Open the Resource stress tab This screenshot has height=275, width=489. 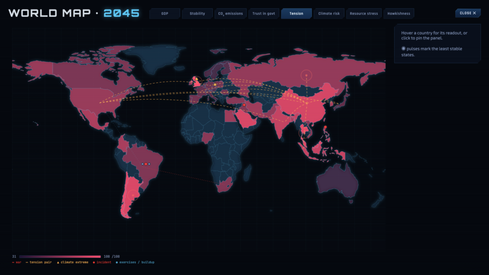364,13
